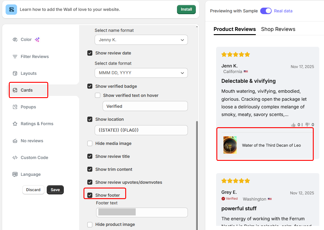Click the Color eye icon in sidebar
324x230 pixels.
click(x=15, y=39)
